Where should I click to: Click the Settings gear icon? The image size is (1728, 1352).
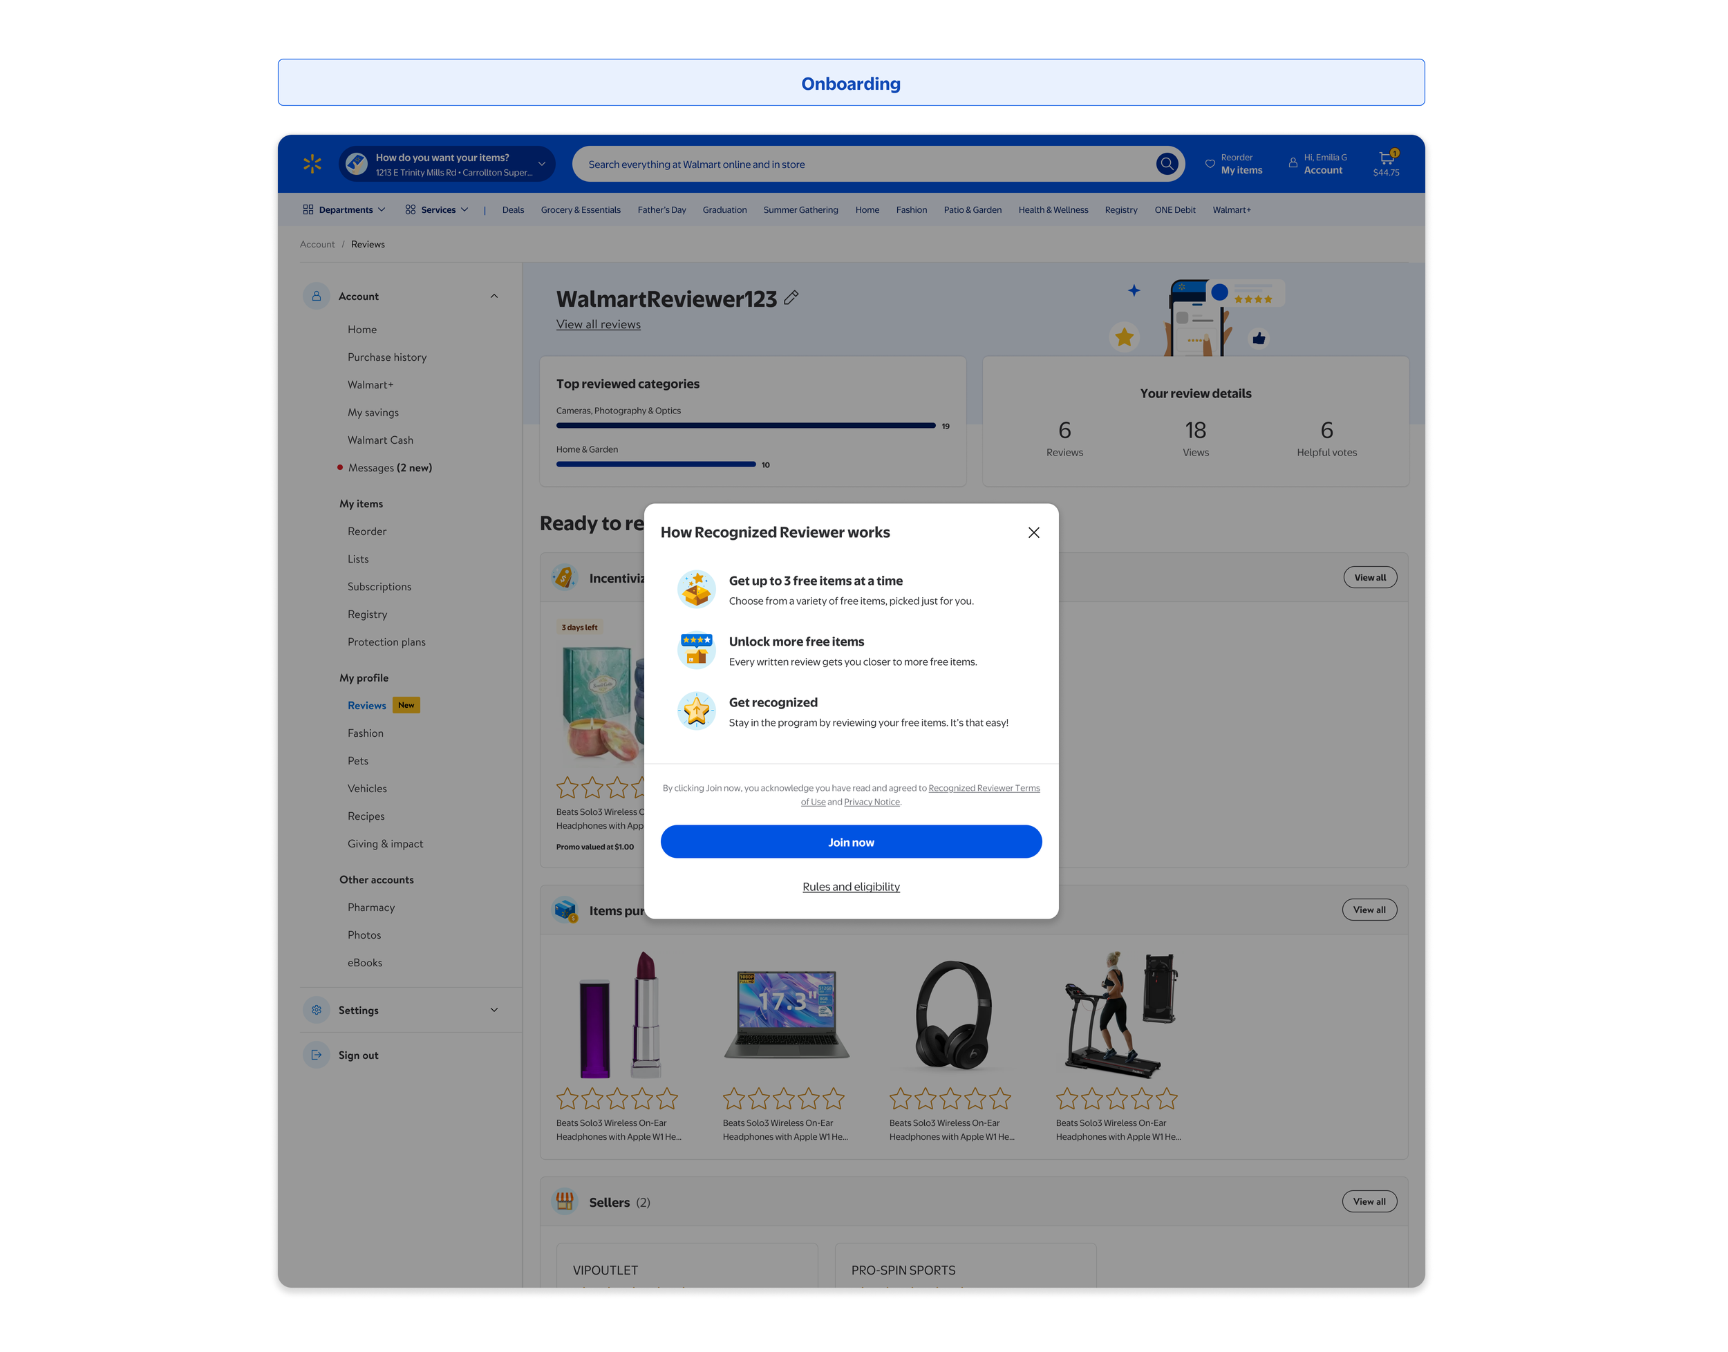click(316, 1010)
